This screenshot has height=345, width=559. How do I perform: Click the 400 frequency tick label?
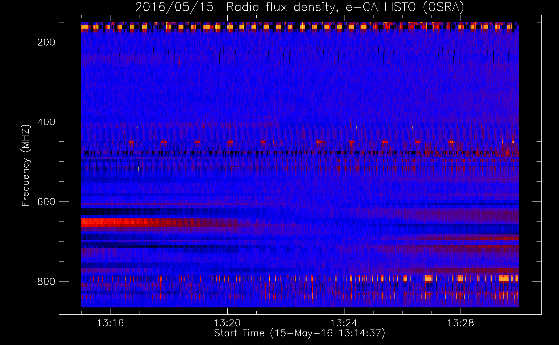click(x=46, y=122)
